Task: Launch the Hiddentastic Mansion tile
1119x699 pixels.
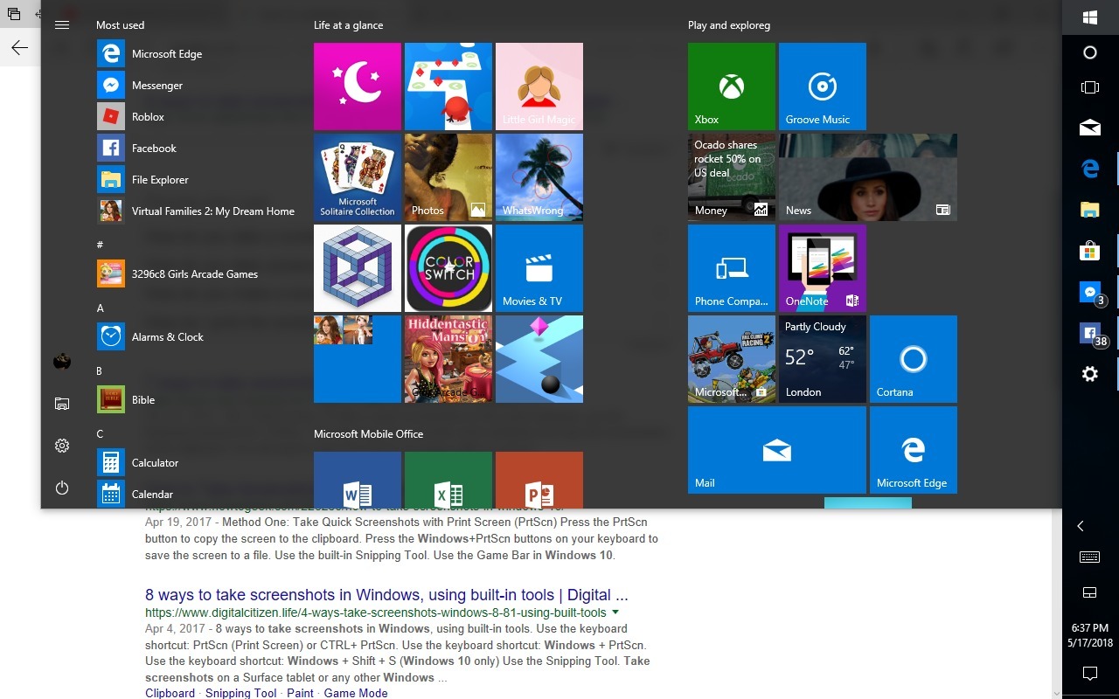Action: pyautogui.click(x=448, y=359)
